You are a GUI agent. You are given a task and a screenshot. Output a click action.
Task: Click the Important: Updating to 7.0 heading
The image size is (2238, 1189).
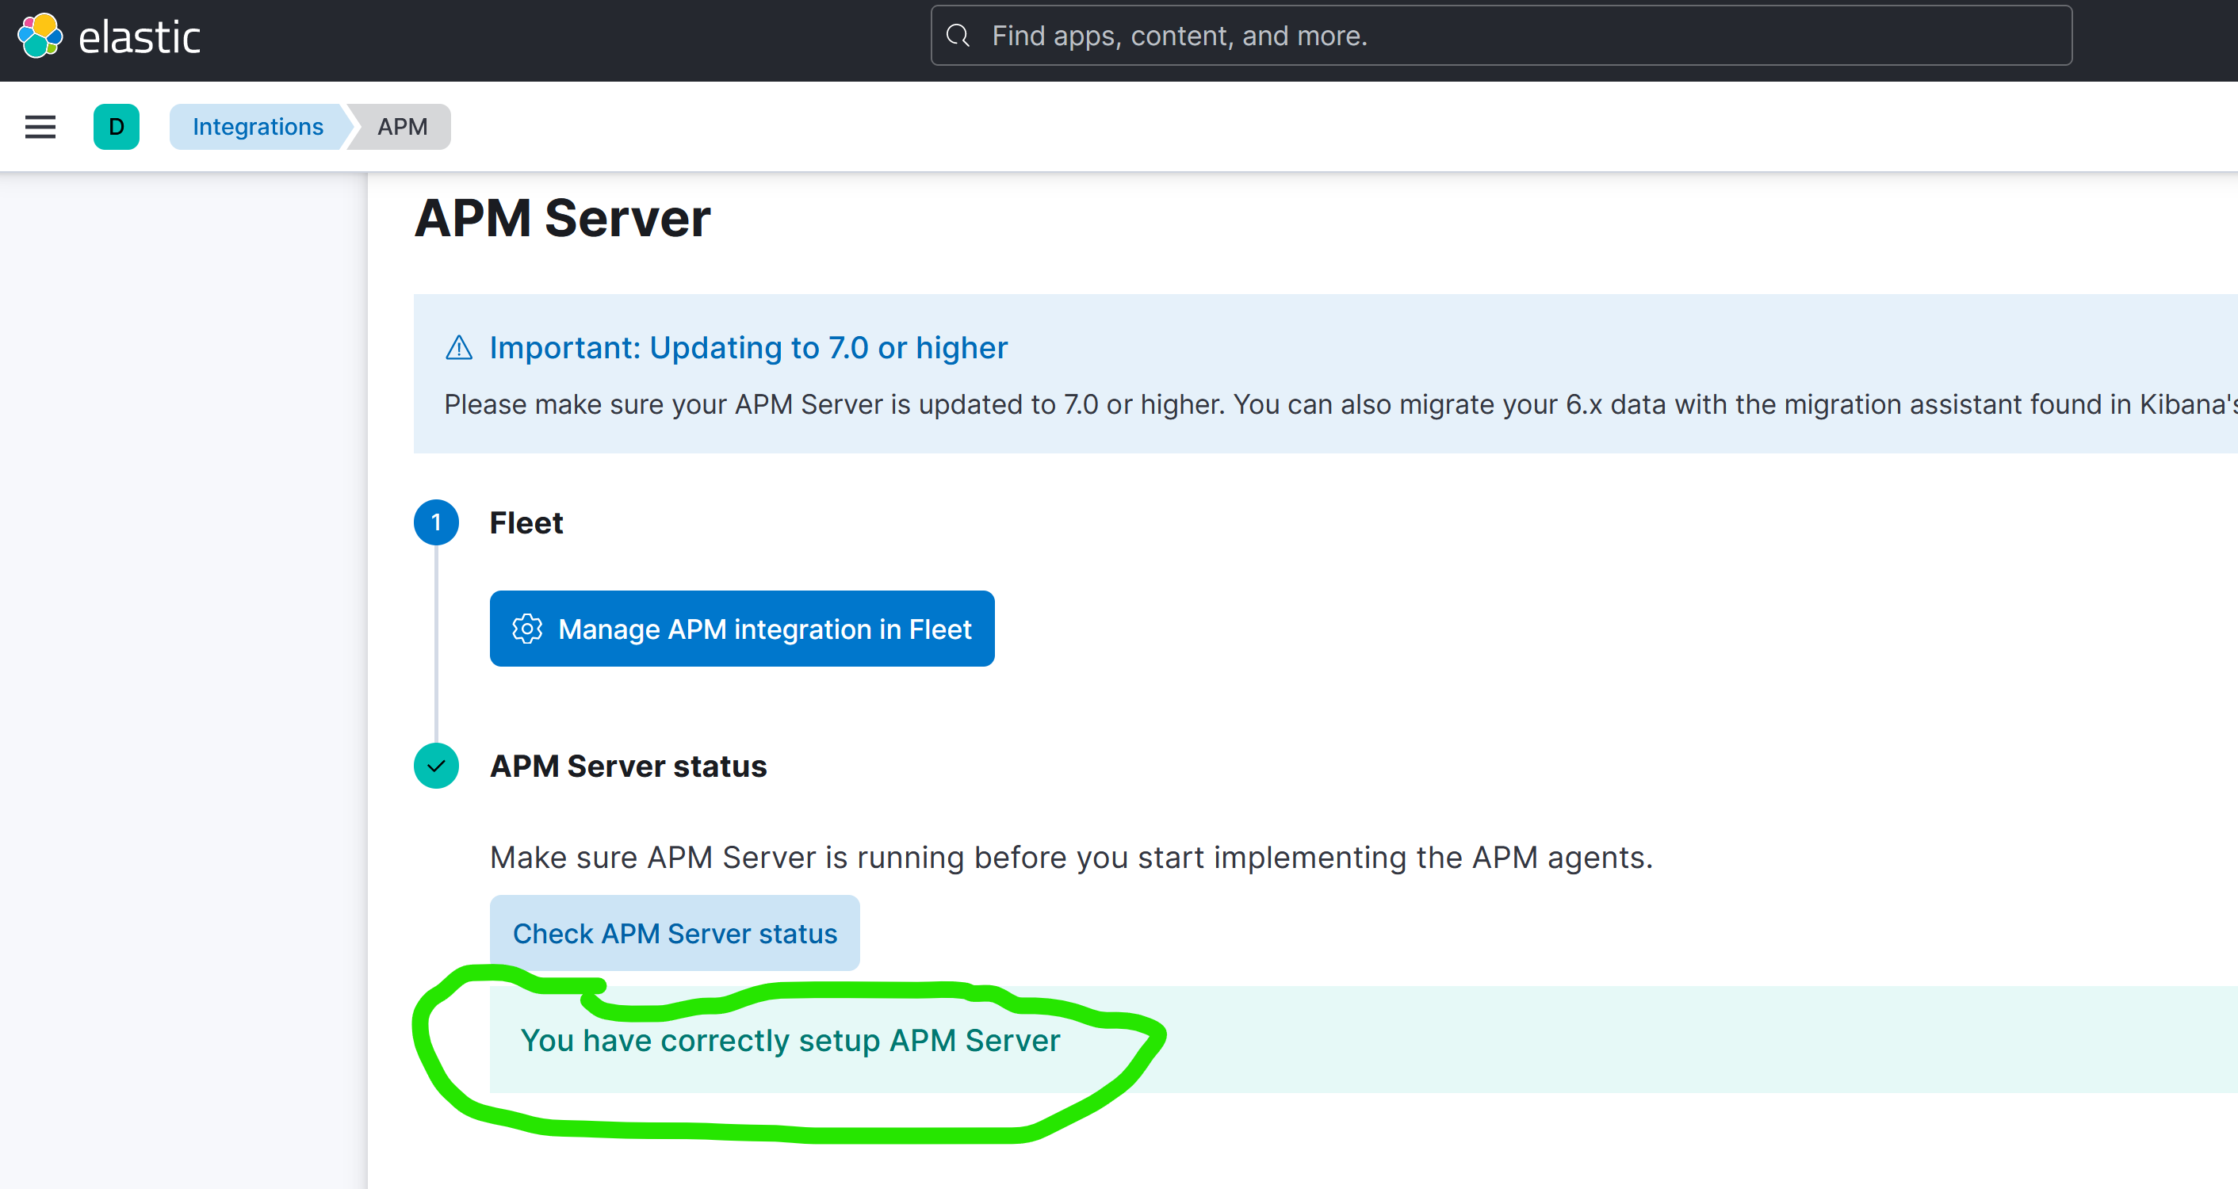click(x=748, y=348)
